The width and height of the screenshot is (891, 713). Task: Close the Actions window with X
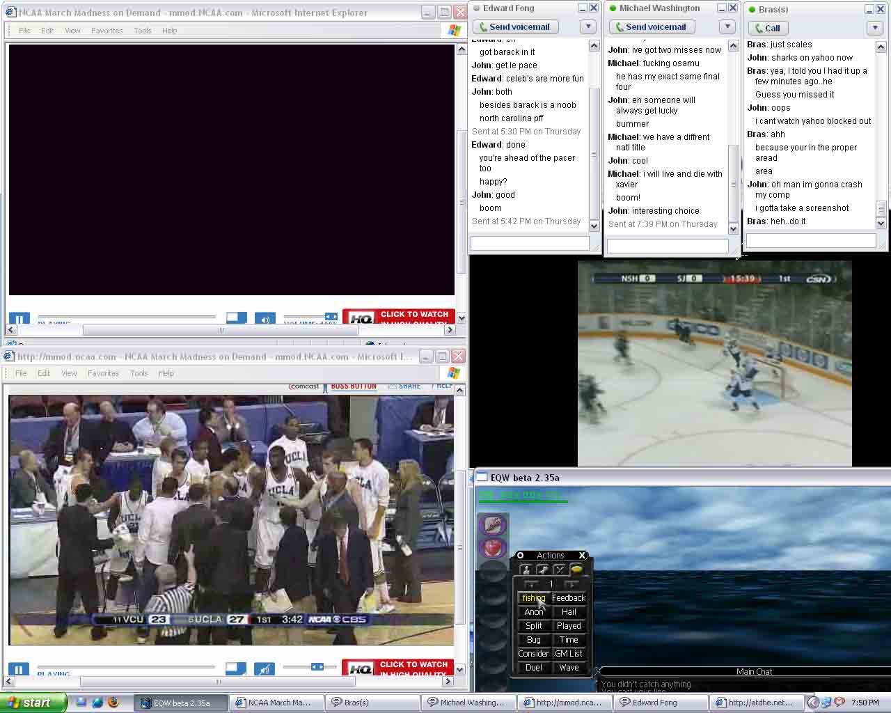tap(583, 556)
